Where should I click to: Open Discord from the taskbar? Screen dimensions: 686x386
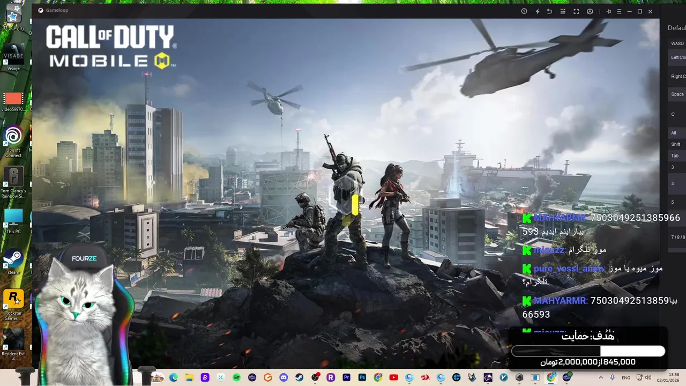pos(284,377)
